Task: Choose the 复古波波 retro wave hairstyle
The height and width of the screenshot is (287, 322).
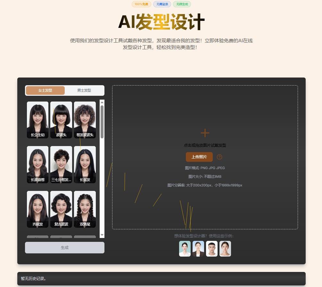Action: pos(61,209)
